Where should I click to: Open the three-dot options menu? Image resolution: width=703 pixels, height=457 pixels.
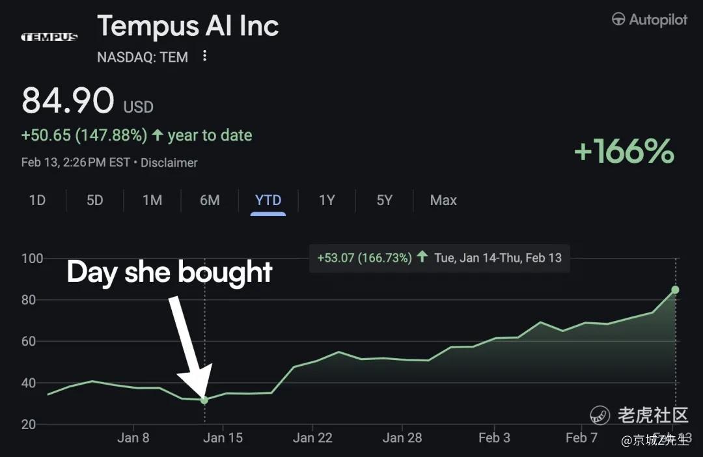(x=204, y=56)
